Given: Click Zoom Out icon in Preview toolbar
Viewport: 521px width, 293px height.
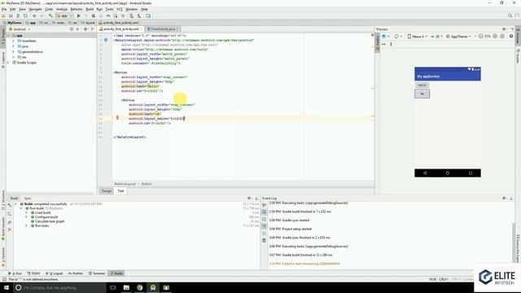Looking at the screenshot, I should [x=480, y=36].
